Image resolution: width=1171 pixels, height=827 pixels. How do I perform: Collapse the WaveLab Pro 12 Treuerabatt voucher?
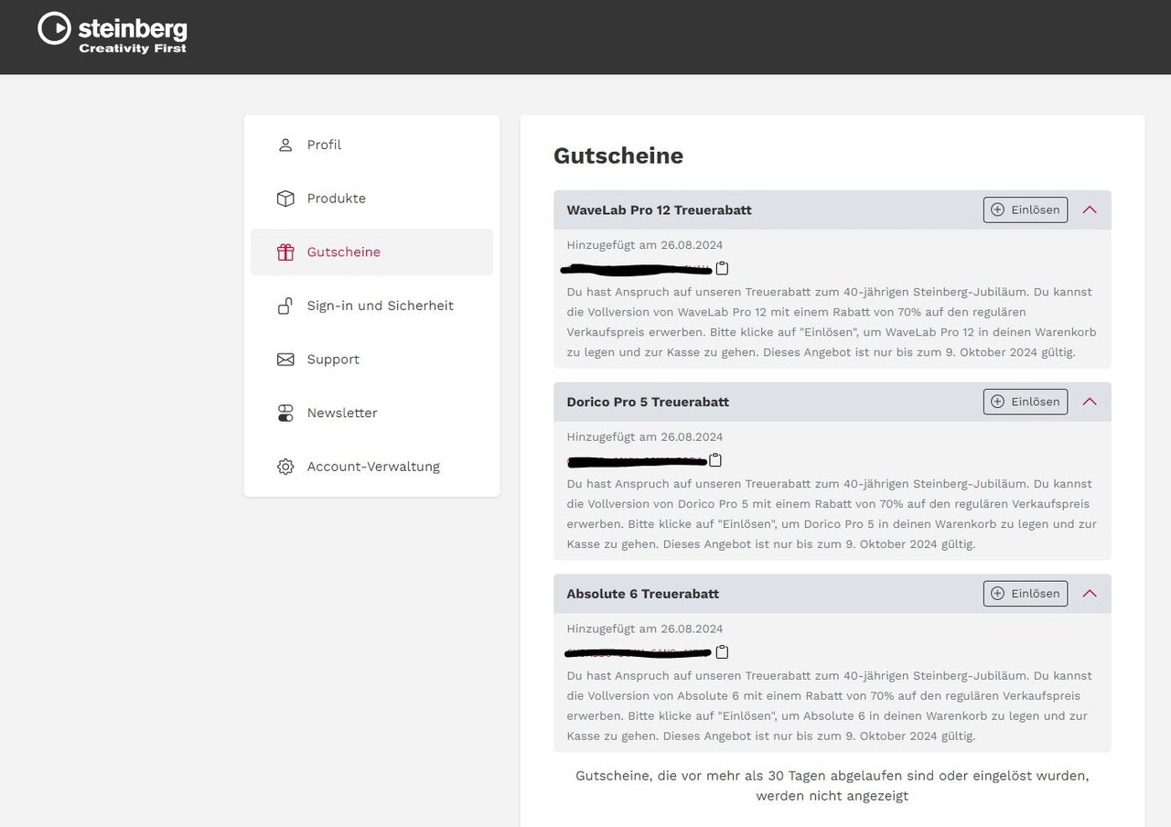1090,209
